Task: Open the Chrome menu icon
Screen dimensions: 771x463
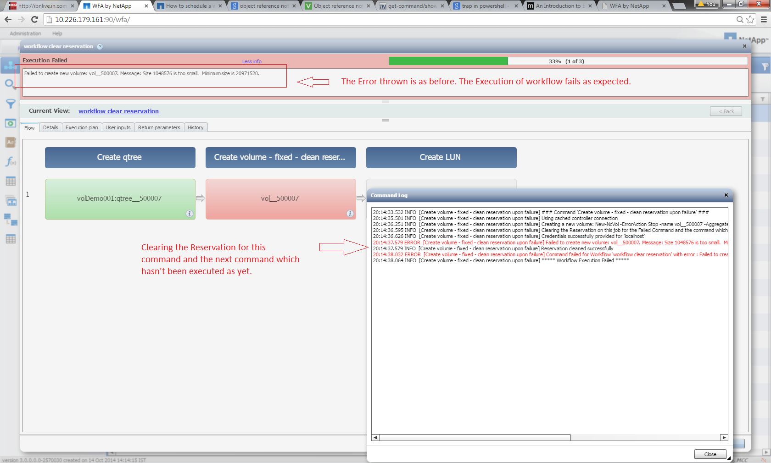Action: [x=764, y=19]
